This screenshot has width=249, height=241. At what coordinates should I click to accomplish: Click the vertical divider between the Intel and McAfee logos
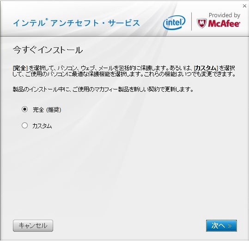click(x=191, y=21)
